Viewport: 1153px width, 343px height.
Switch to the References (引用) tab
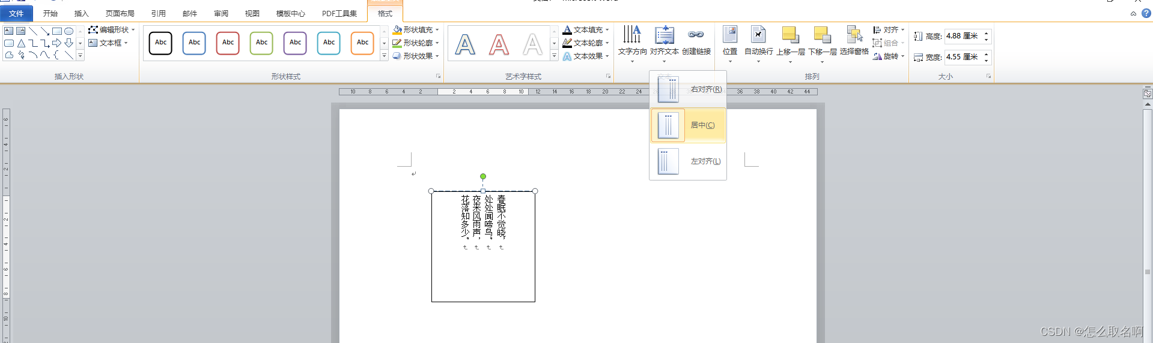pos(159,13)
